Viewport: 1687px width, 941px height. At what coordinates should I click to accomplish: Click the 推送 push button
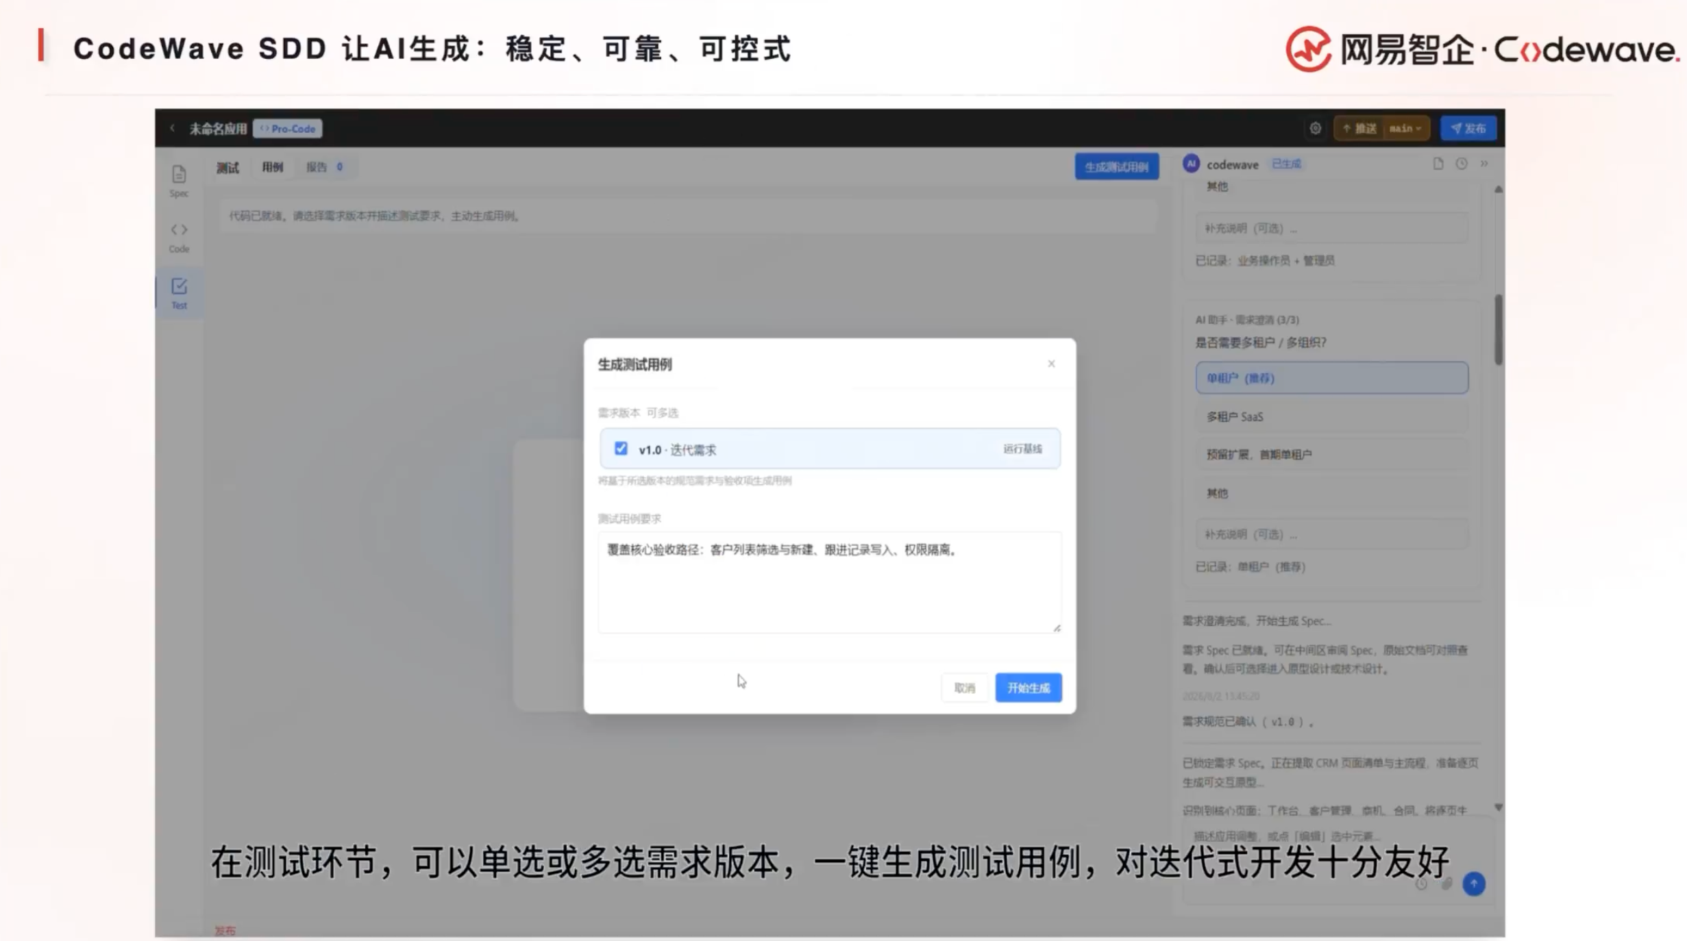click(x=1359, y=128)
